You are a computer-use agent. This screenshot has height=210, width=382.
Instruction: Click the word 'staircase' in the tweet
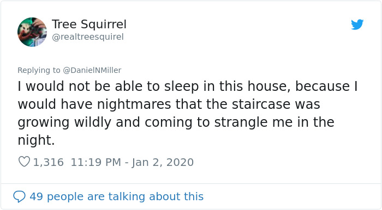[261, 104]
